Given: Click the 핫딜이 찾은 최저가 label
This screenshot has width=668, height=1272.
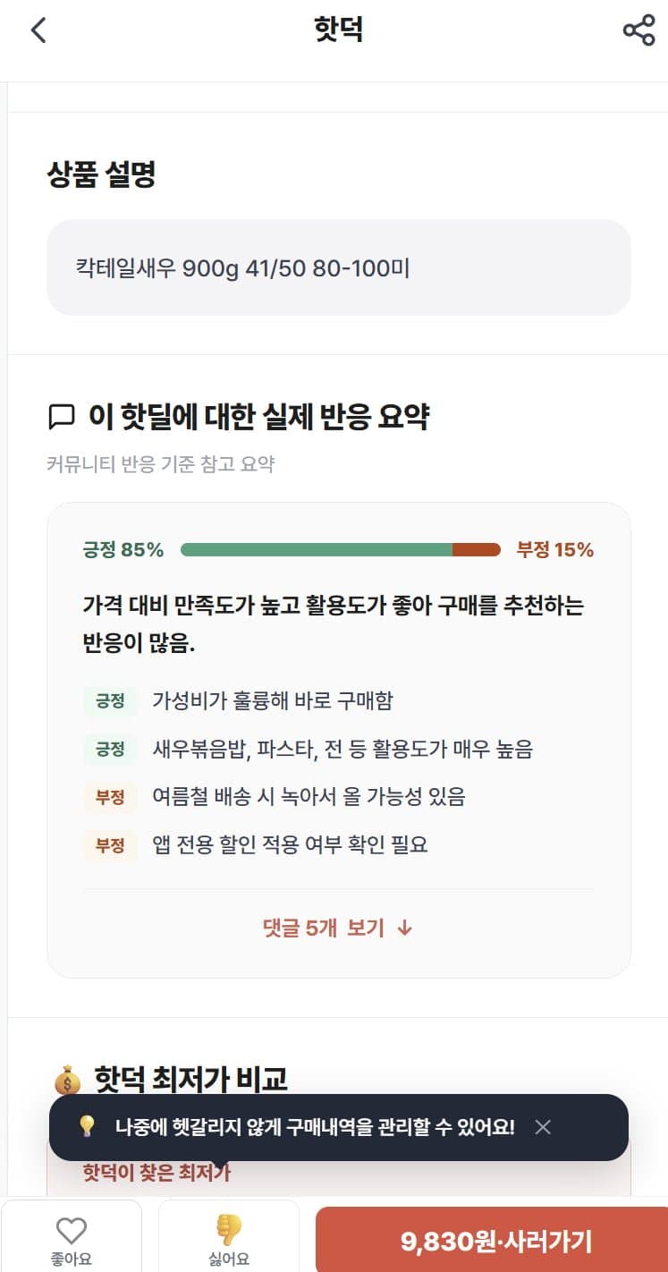Looking at the screenshot, I should (156, 1173).
